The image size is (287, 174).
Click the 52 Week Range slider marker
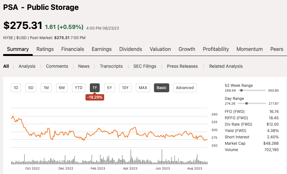pos(241,90)
